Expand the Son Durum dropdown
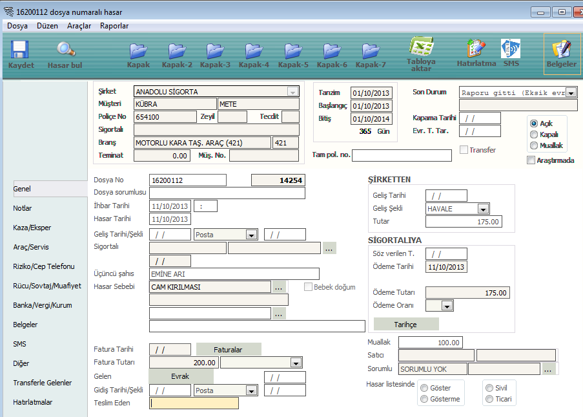The height and width of the screenshot is (417, 583). [x=570, y=92]
